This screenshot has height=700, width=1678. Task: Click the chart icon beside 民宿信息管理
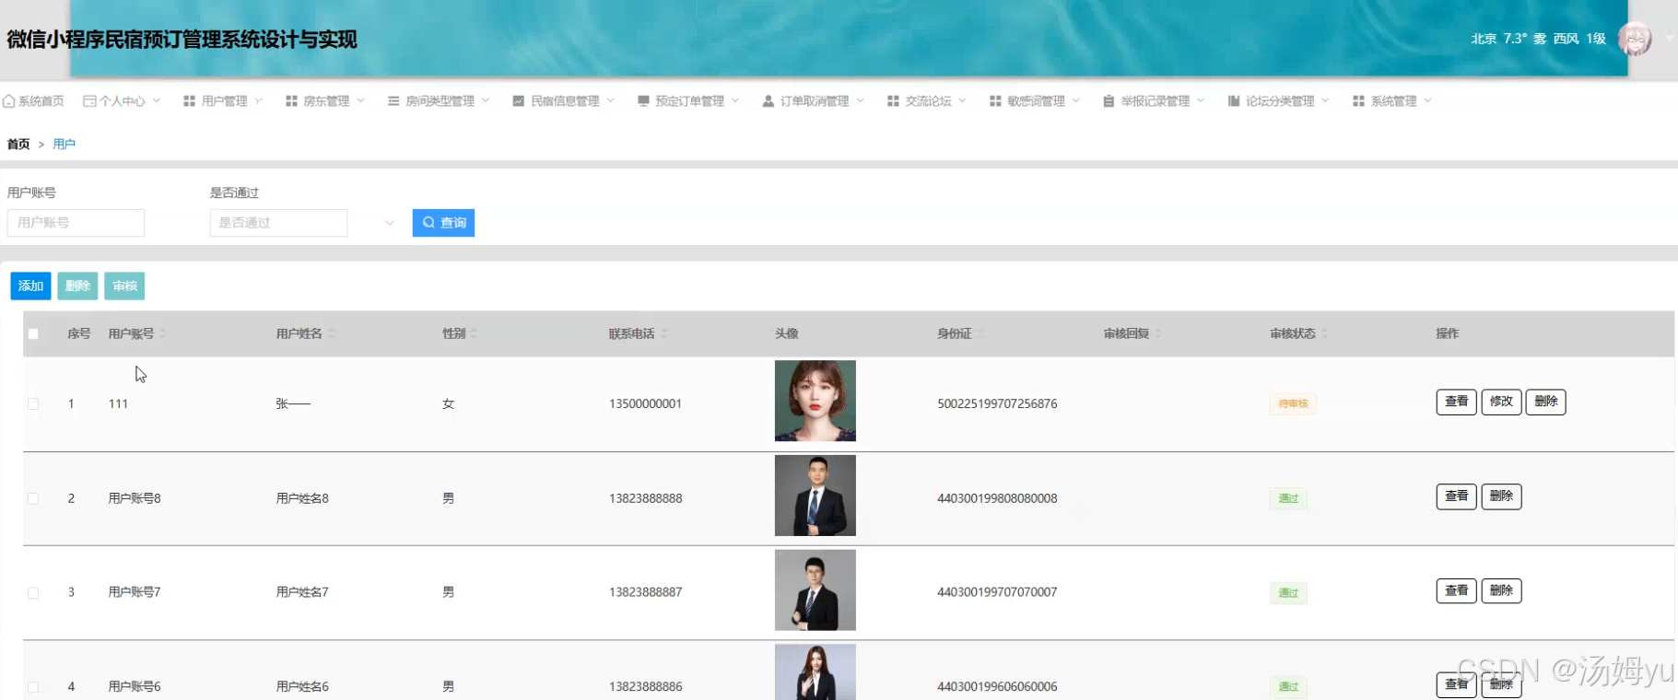point(519,101)
